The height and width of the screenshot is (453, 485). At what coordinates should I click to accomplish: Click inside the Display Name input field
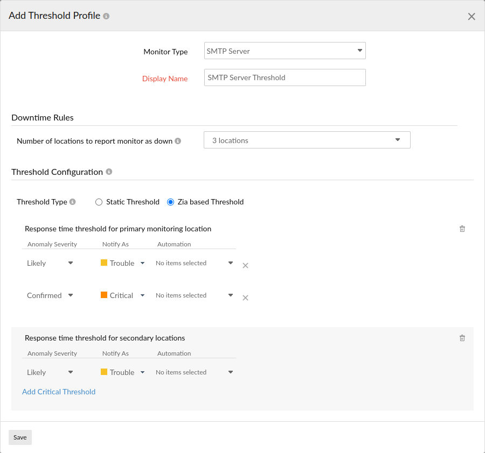click(285, 77)
